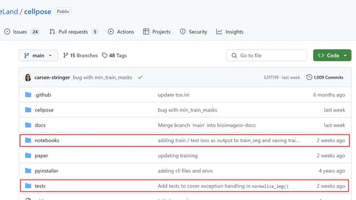The height and width of the screenshot is (200, 356).
Task: Click the Code button's dropdown caret
Action: click(345, 56)
